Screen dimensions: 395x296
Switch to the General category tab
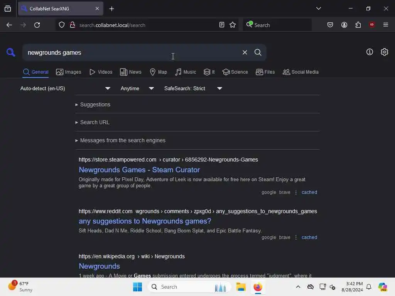35,72
